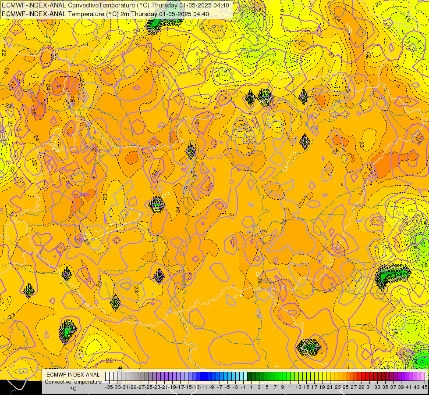Pick the pink swatch at legend's right end
This screenshot has height=395, width=429.
423,377
